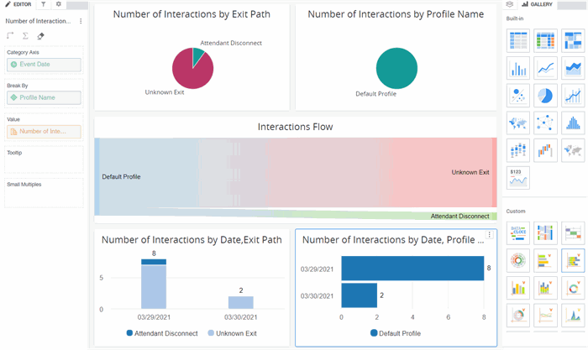This screenshot has height=350, width=588.
Task: Choose the bar chart in Built-in gallery
Action: tap(518, 67)
